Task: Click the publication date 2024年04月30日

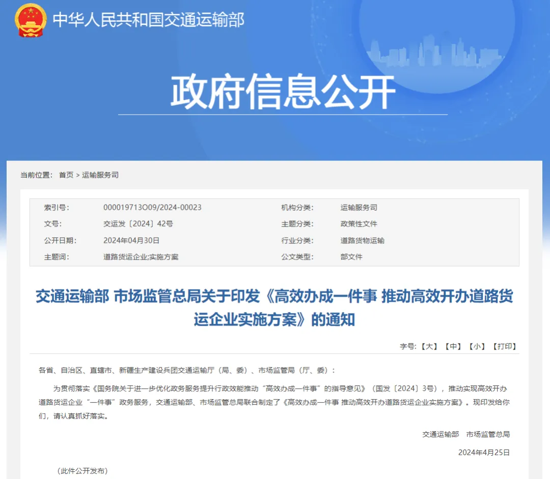Action: tap(131, 240)
